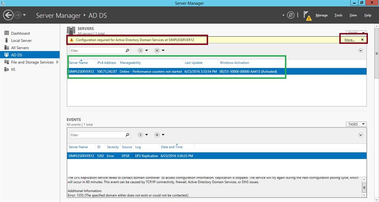Sort Servers by Last Update column

pos(194,63)
